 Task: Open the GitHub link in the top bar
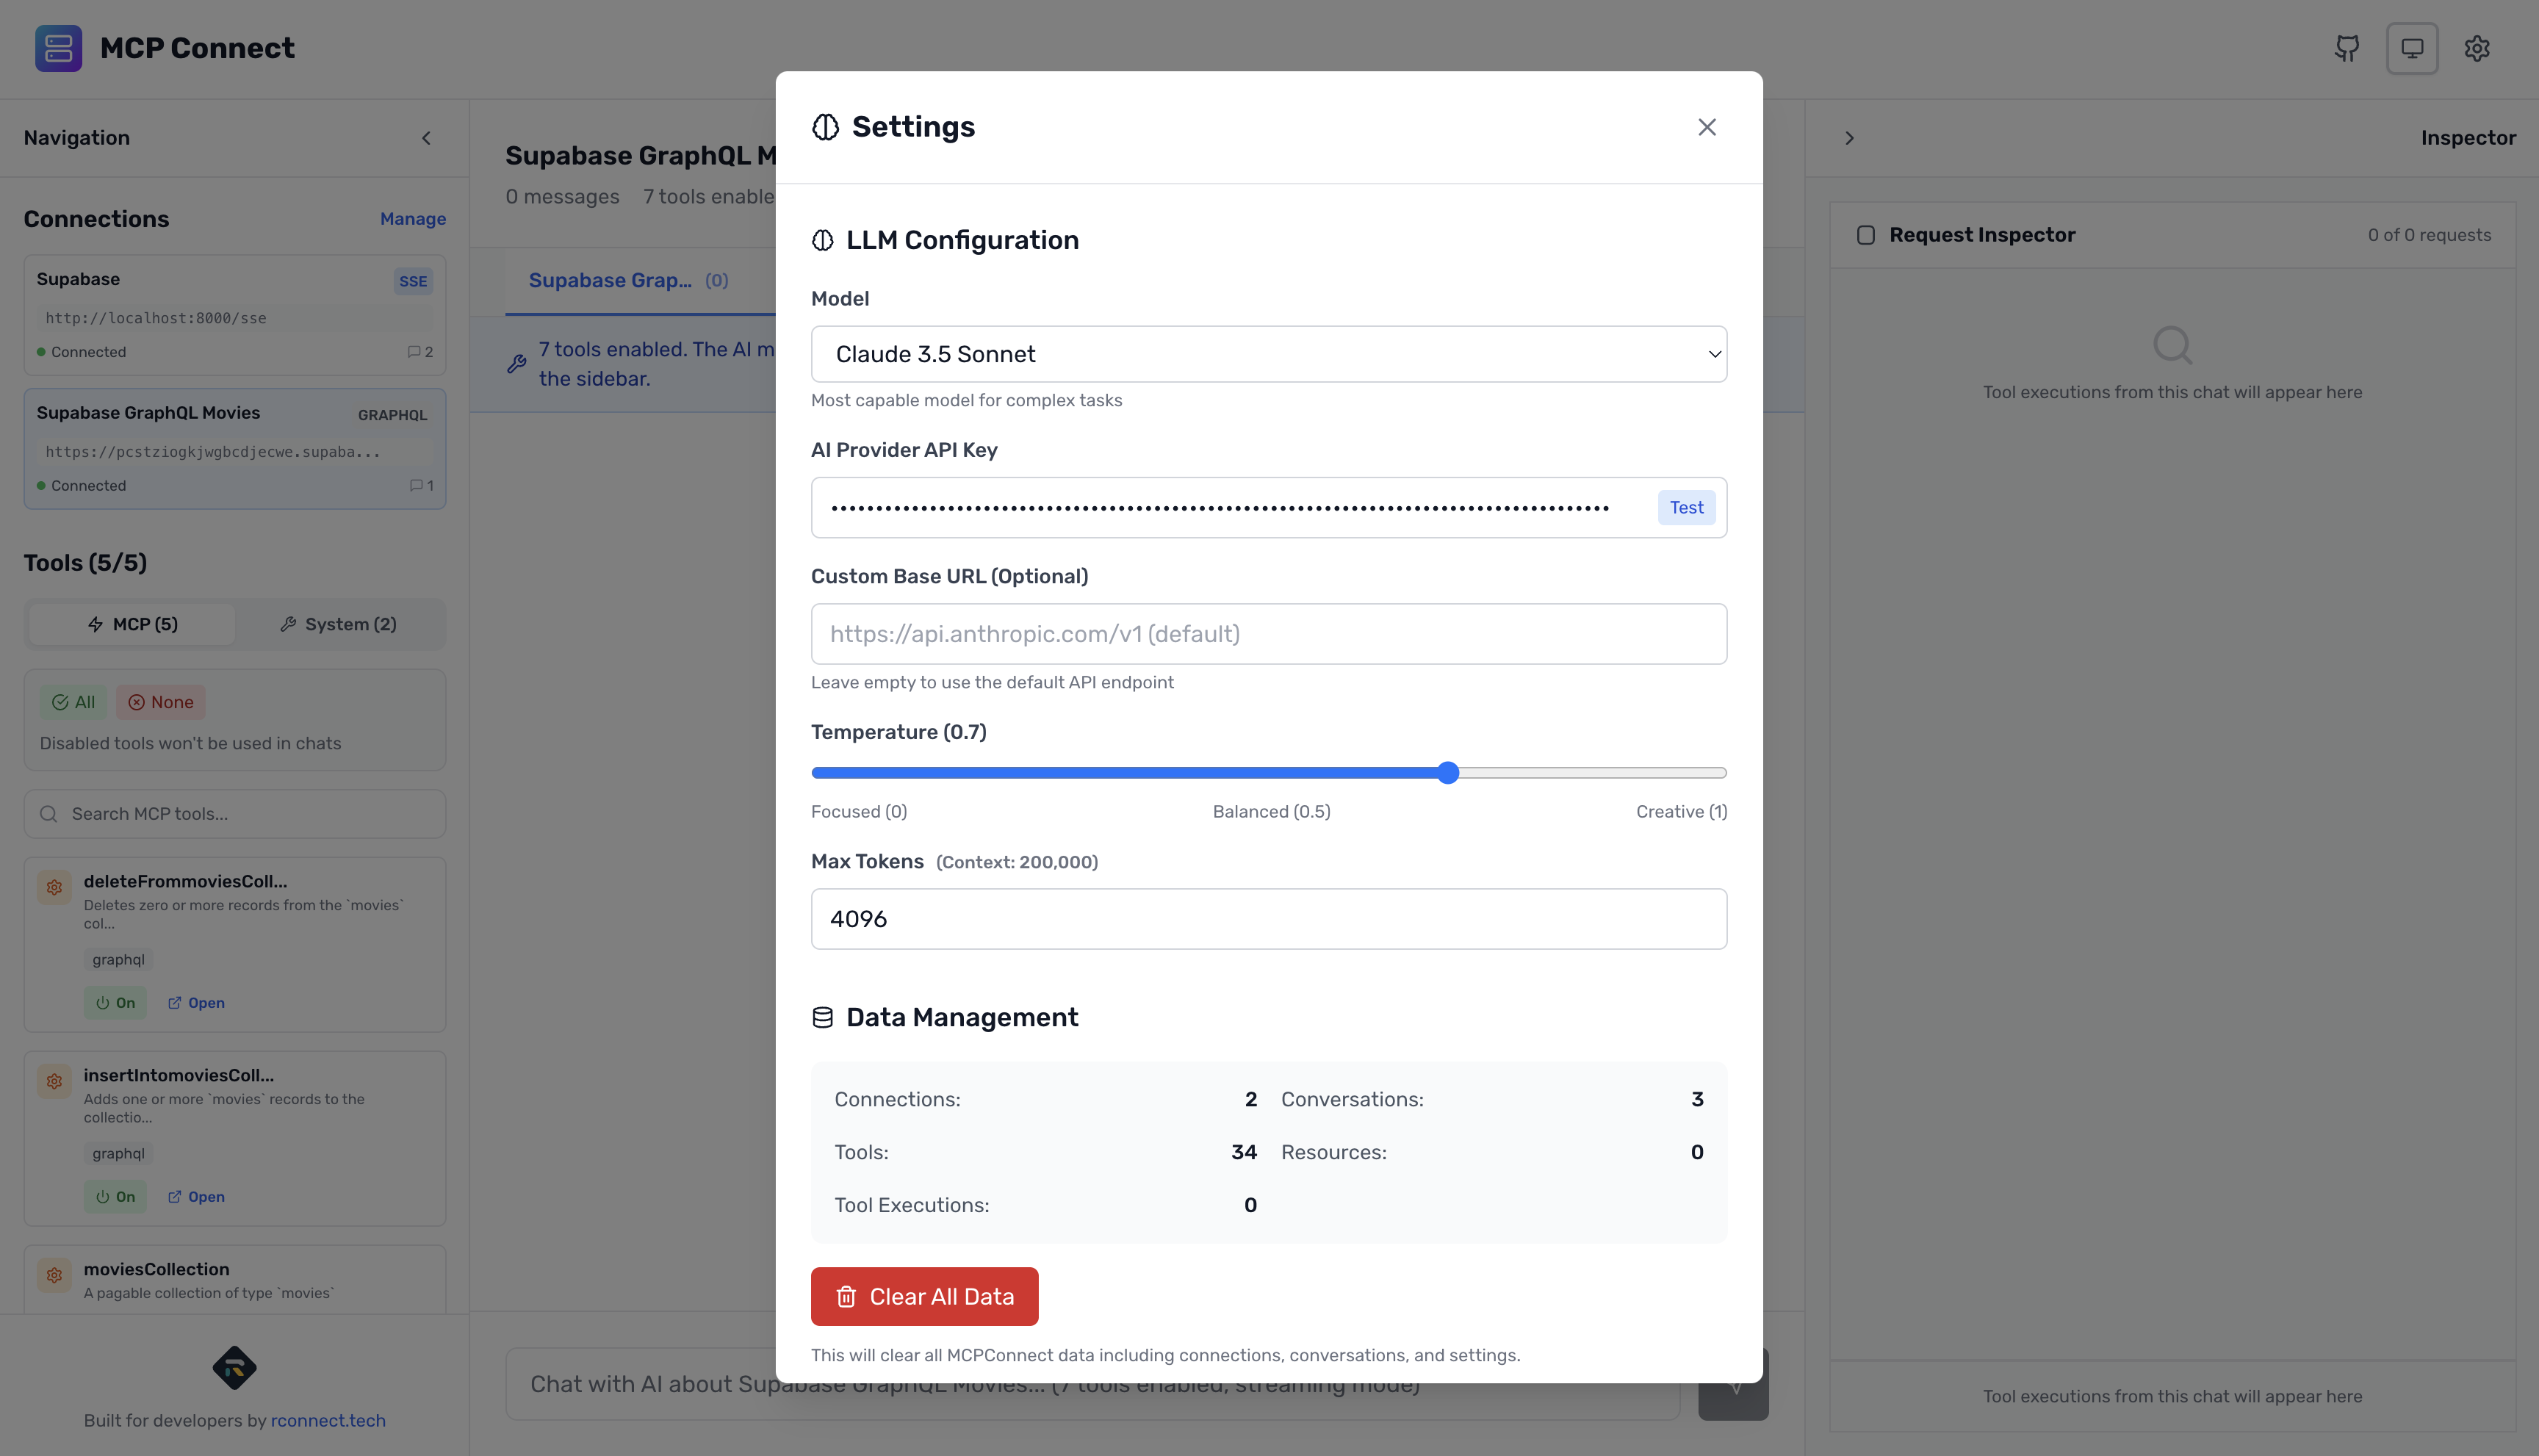(x=2347, y=48)
